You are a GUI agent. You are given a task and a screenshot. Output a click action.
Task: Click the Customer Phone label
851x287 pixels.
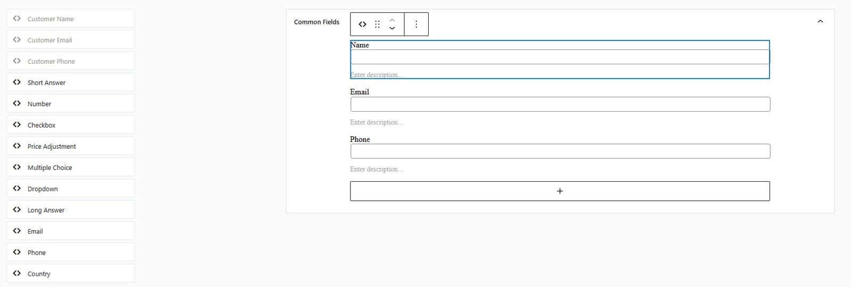[x=51, y=61]
